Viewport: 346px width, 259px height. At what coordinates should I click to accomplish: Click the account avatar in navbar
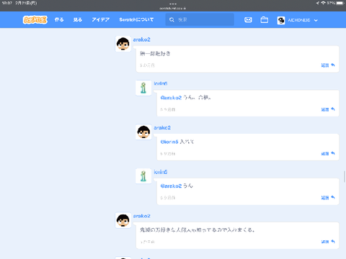coord(281,20)
